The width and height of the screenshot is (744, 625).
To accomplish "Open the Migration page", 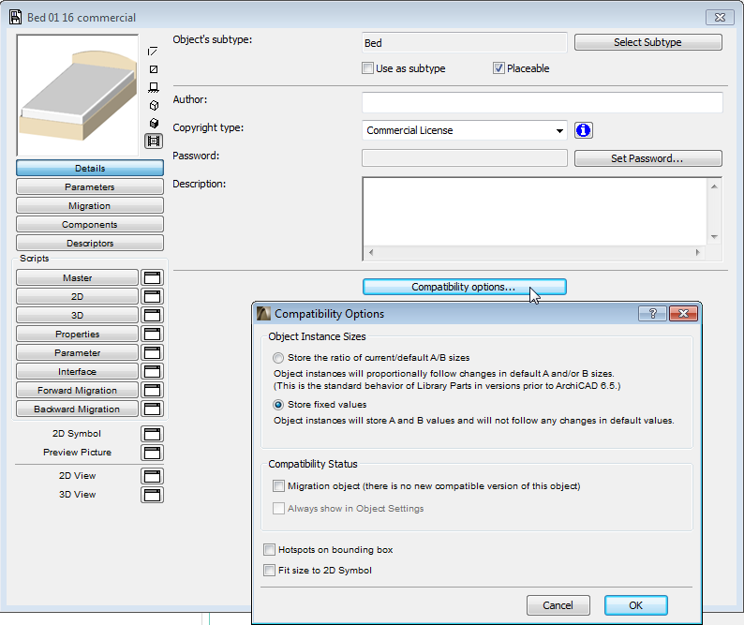I will click(x=90, y=205).
